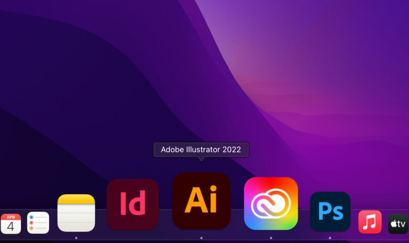Screen dimensions: 409x243
Task: Open the Reminders app in the Dock
Action: coord(38,223)
